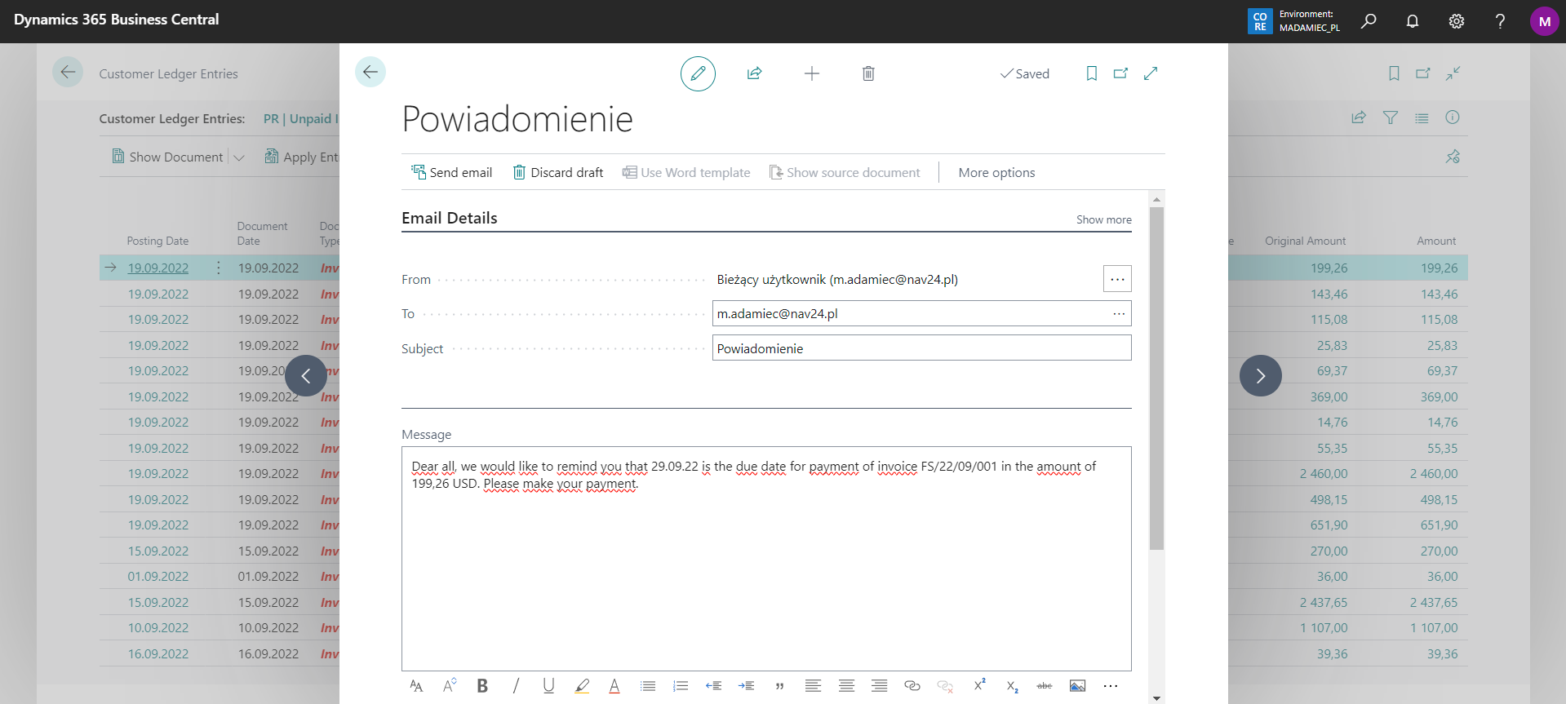Viewport: 1566px width, 704px height.
Task: Open the filter pane funnel icon
Action: tap(1391, 117)
